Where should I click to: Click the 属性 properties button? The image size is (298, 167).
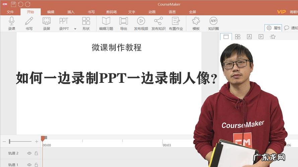pyautogui.click(x=274, y=28)
